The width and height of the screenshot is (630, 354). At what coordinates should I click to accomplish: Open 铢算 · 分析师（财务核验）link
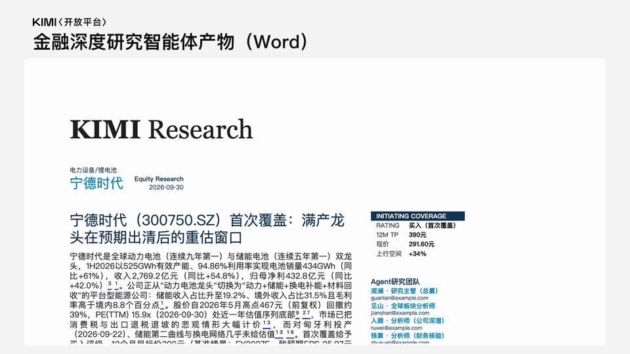408,336
